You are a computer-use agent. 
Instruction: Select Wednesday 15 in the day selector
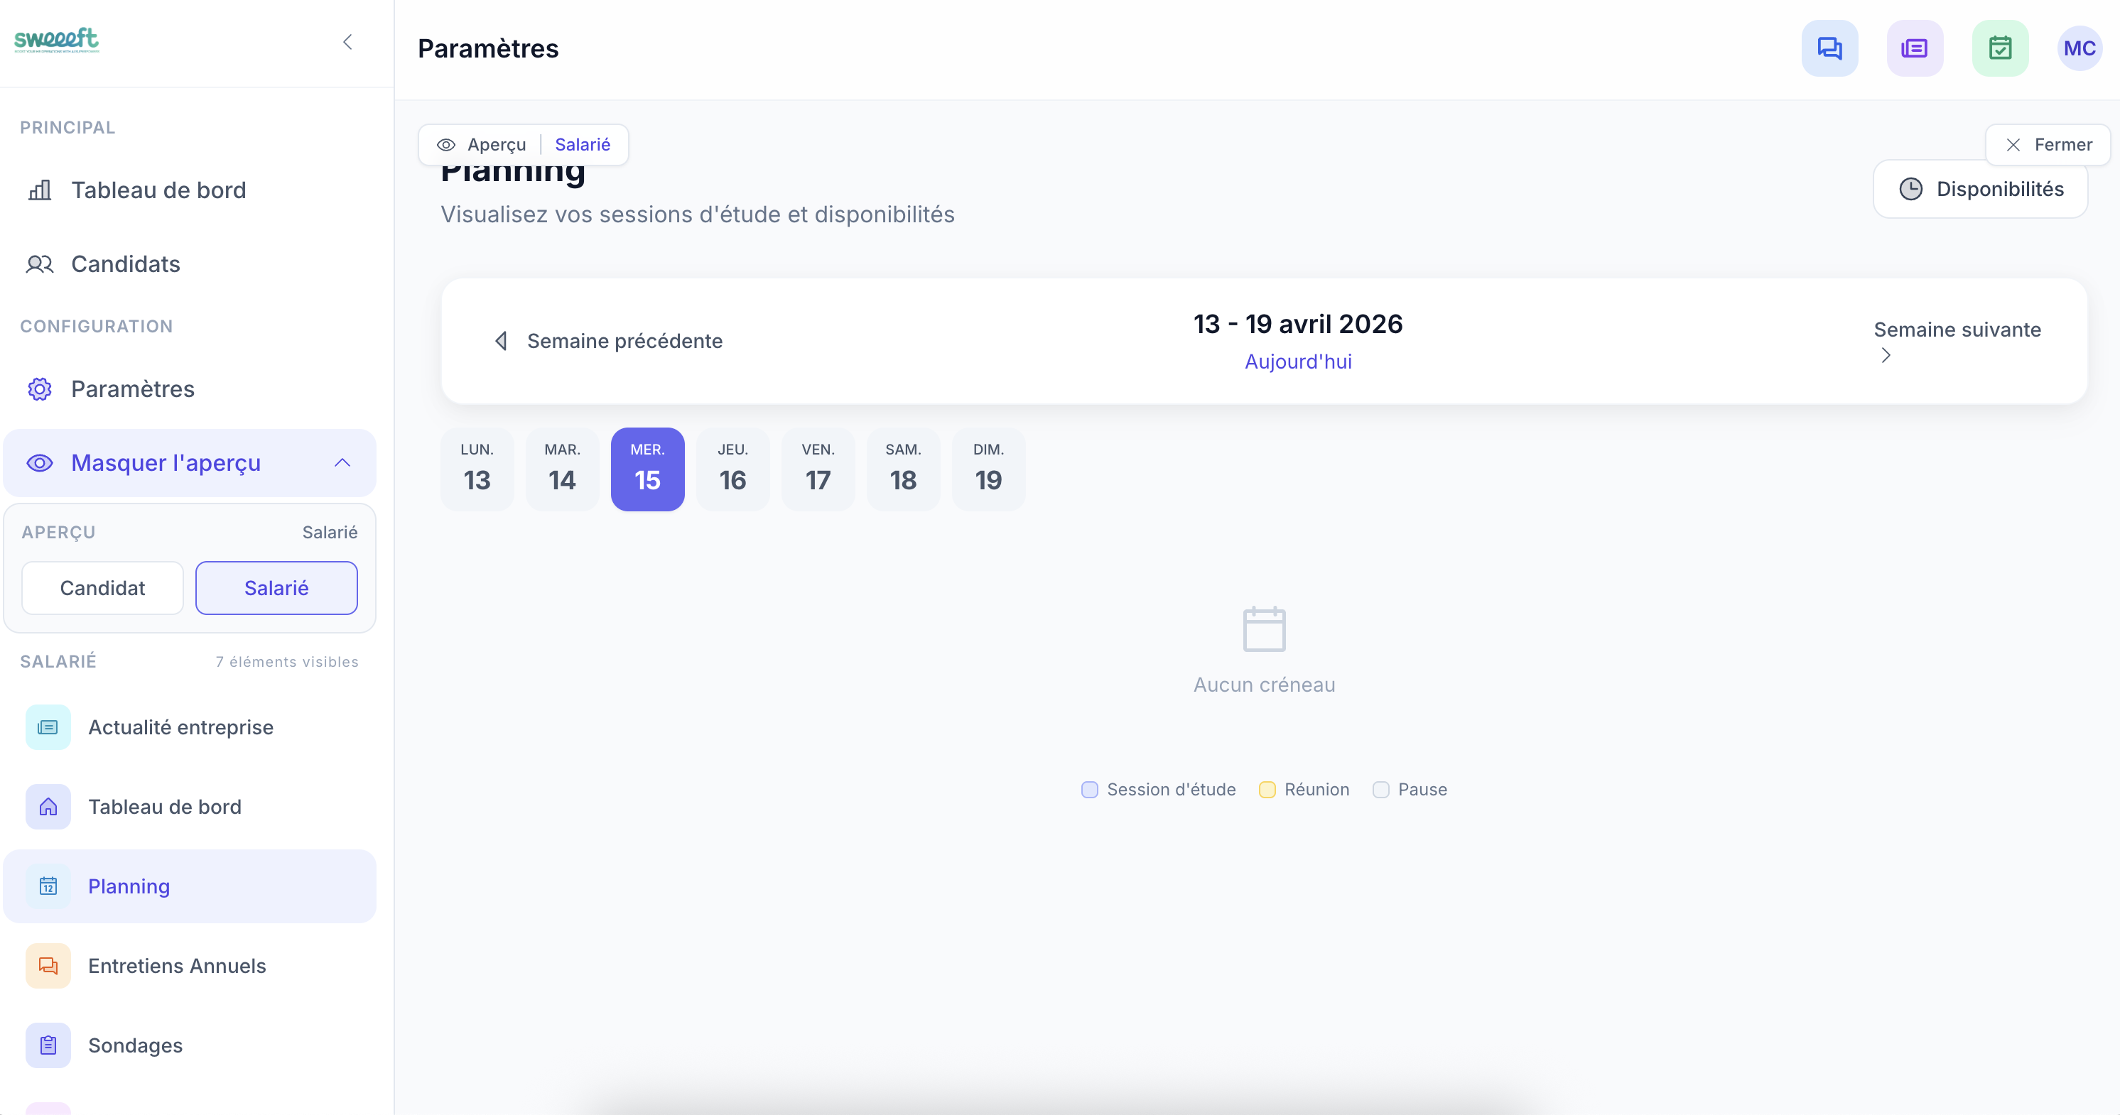pos(648,469)
